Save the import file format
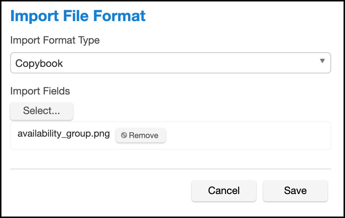This screenshot has height=218, width=345. point(295,190)
